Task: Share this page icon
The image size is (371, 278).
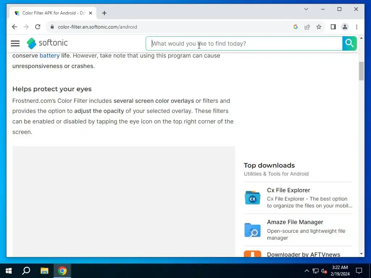Action: (307, 27)
